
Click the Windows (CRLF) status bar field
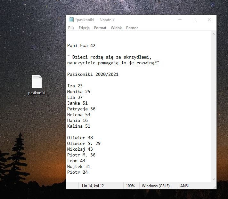(156, 186)
